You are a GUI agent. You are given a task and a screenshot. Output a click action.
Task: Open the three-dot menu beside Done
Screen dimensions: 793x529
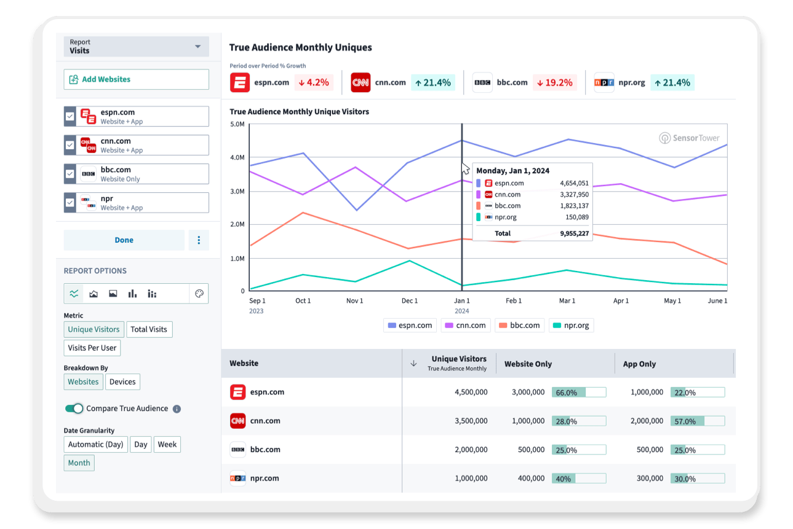198,240
